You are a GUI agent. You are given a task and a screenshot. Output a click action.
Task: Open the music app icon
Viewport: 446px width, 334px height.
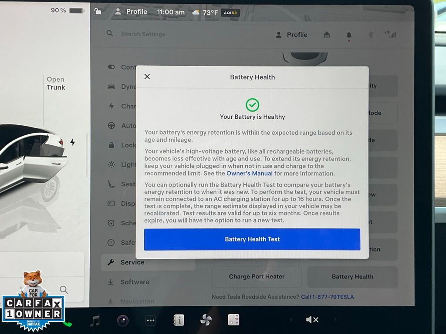[x=95, y=321]
